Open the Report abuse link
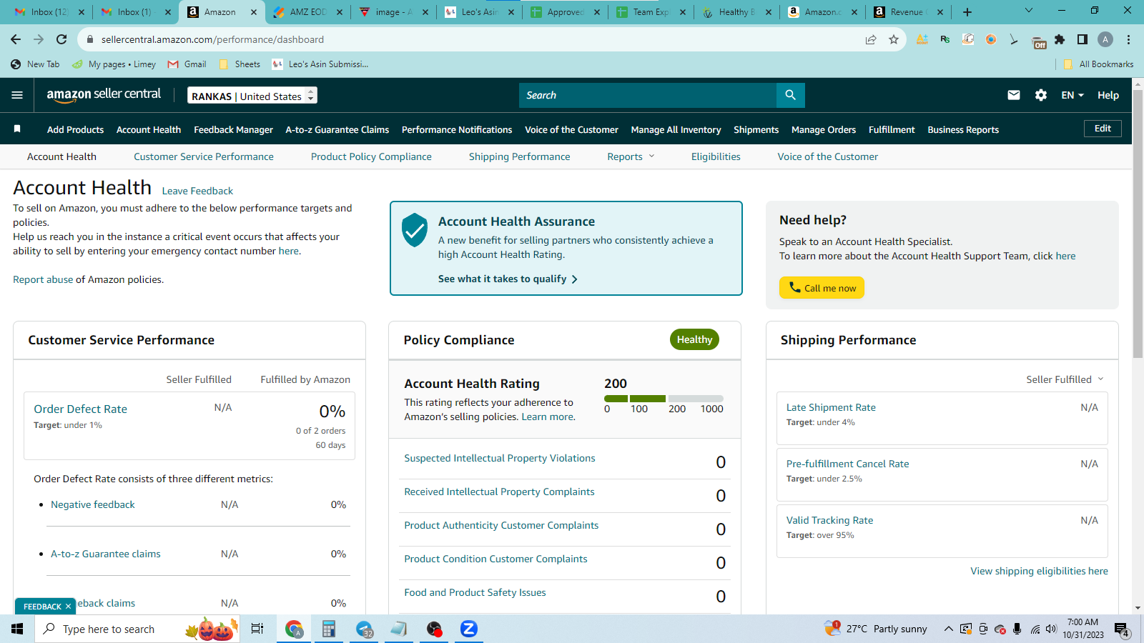 (x=43, y=279)
